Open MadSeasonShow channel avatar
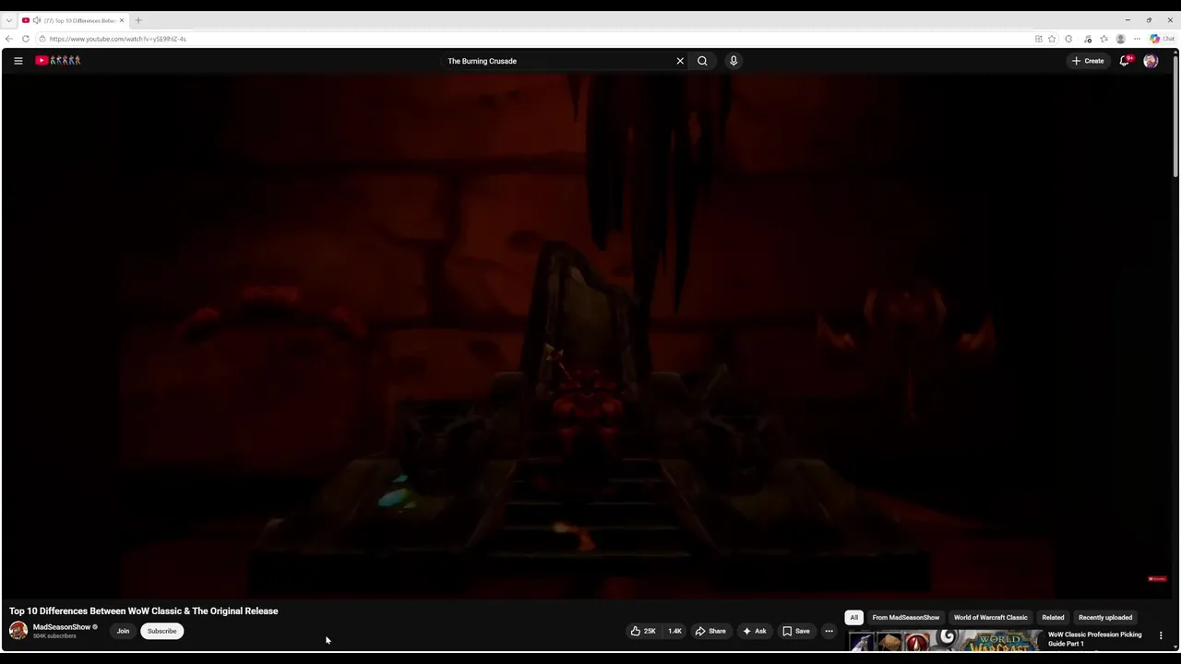 point(18,631)
